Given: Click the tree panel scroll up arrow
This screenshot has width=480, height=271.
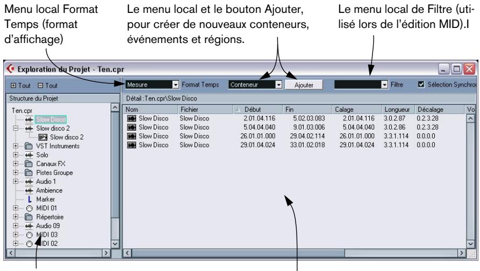Looking at the screenshot, I should 115,108.
